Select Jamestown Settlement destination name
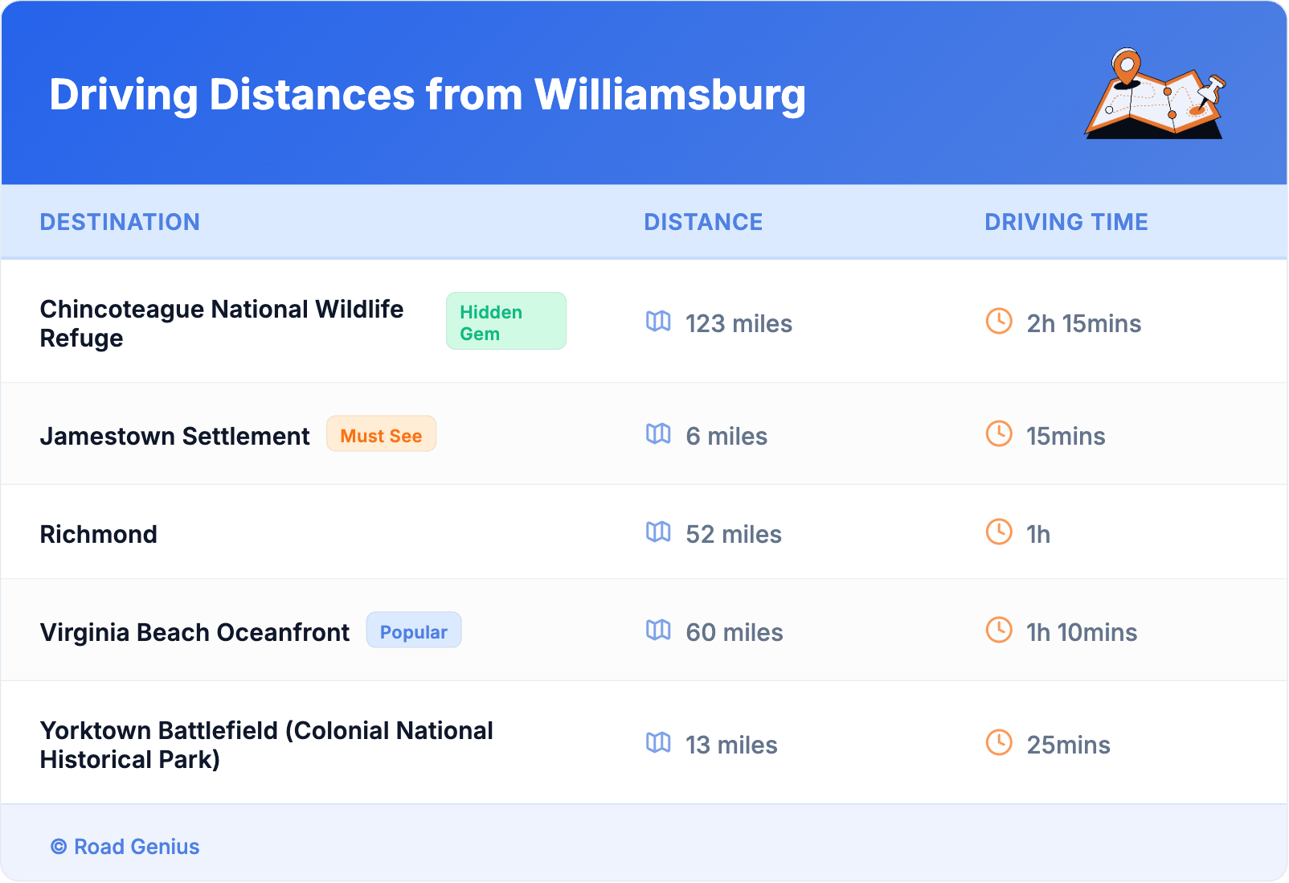Image resolution: width=1289 pixels, height=883 pixels. pos(174,436)
